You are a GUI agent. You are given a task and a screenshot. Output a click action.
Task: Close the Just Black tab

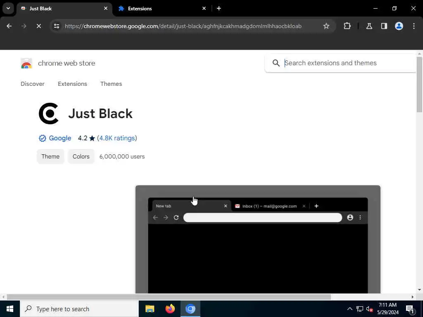click(106, 8)
